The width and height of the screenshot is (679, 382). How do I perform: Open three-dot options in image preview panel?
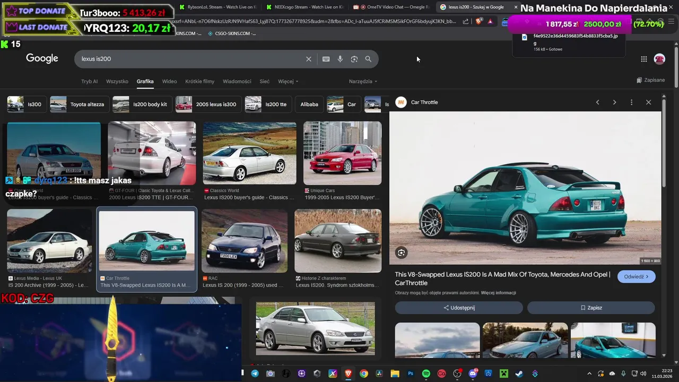[631, 102]
